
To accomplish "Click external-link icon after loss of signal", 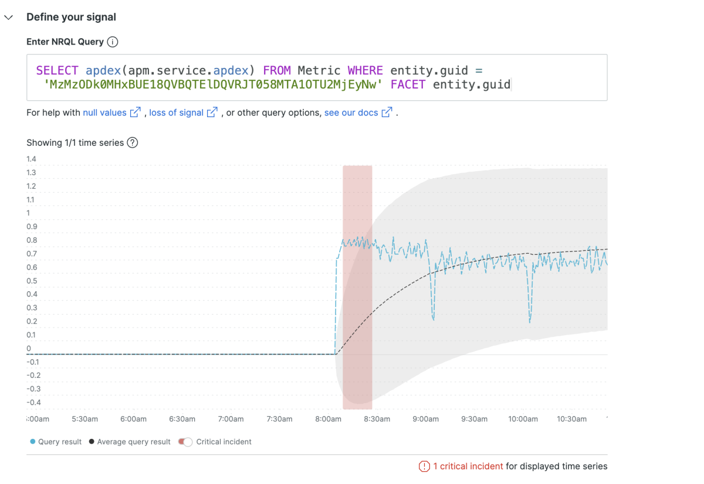I will (x=212, y=113).
